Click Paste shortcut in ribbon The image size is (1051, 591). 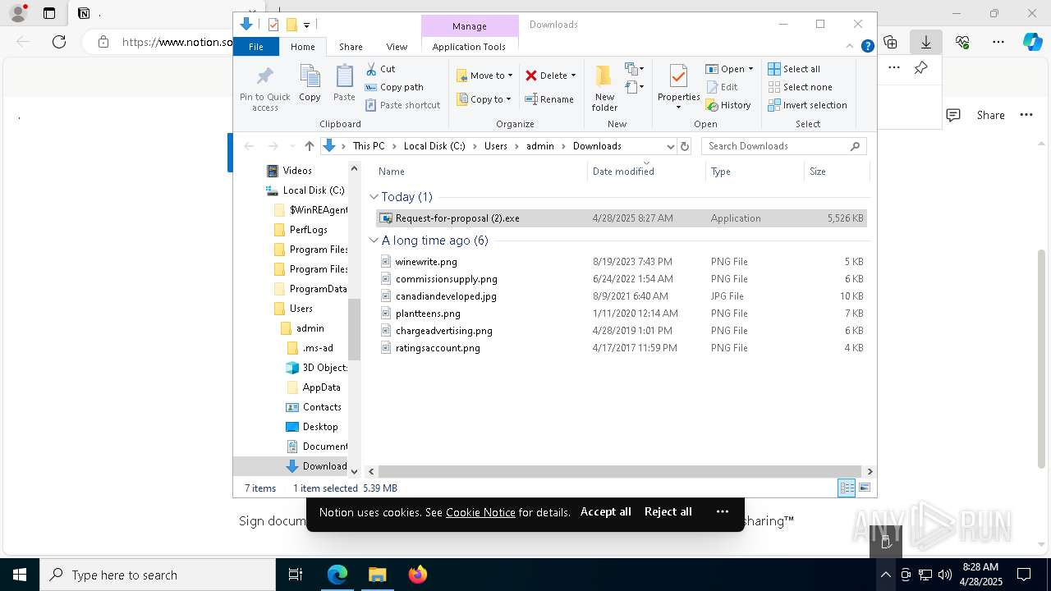[402, 105]
